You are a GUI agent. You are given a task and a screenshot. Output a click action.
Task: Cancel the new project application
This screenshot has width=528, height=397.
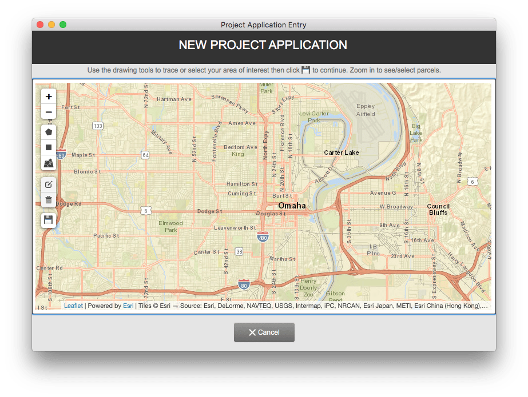tap(264, 332)
